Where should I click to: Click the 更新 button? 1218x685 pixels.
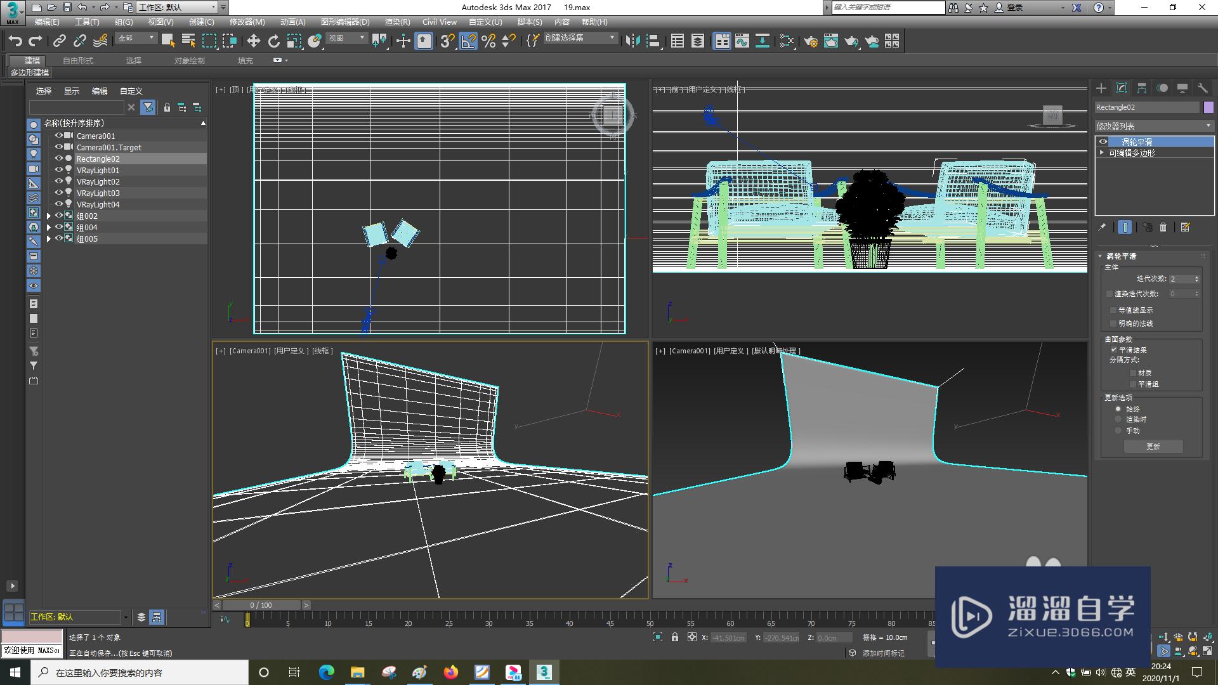coord(1153,447)
